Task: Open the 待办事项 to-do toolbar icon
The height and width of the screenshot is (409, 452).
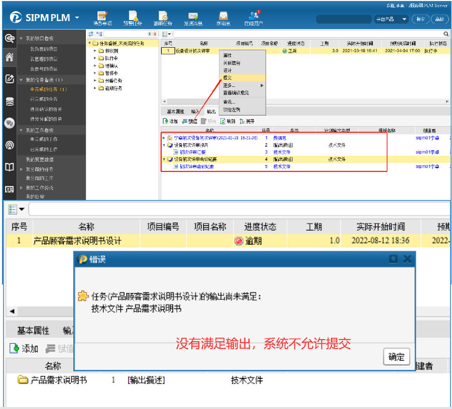Action: (102, 18)
